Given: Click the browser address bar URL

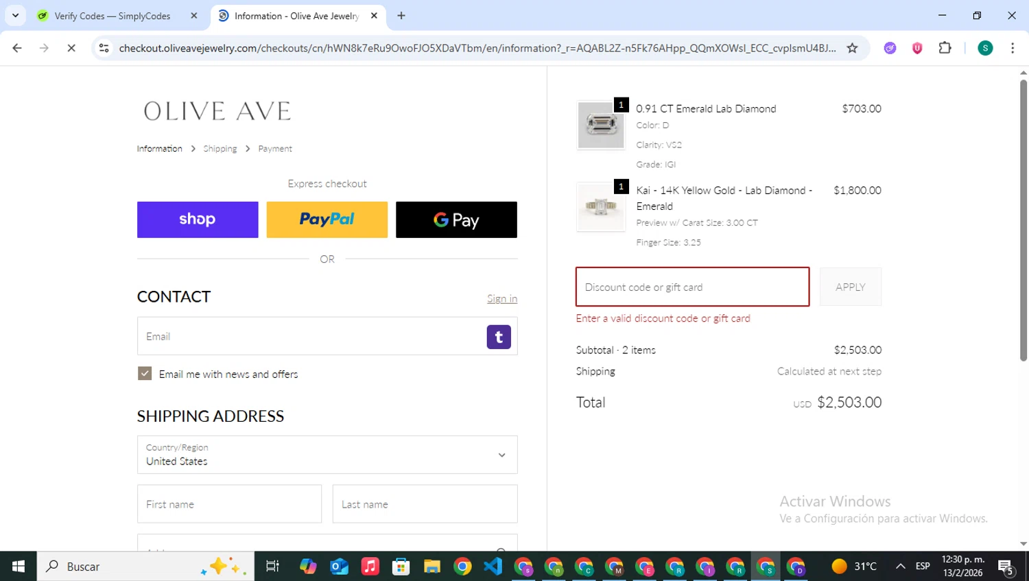Looking at the screenshot, I should (x=477, y=48).
